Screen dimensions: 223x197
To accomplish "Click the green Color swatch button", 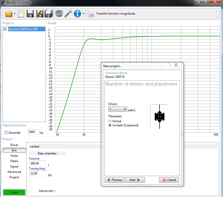I will [14, 192].
